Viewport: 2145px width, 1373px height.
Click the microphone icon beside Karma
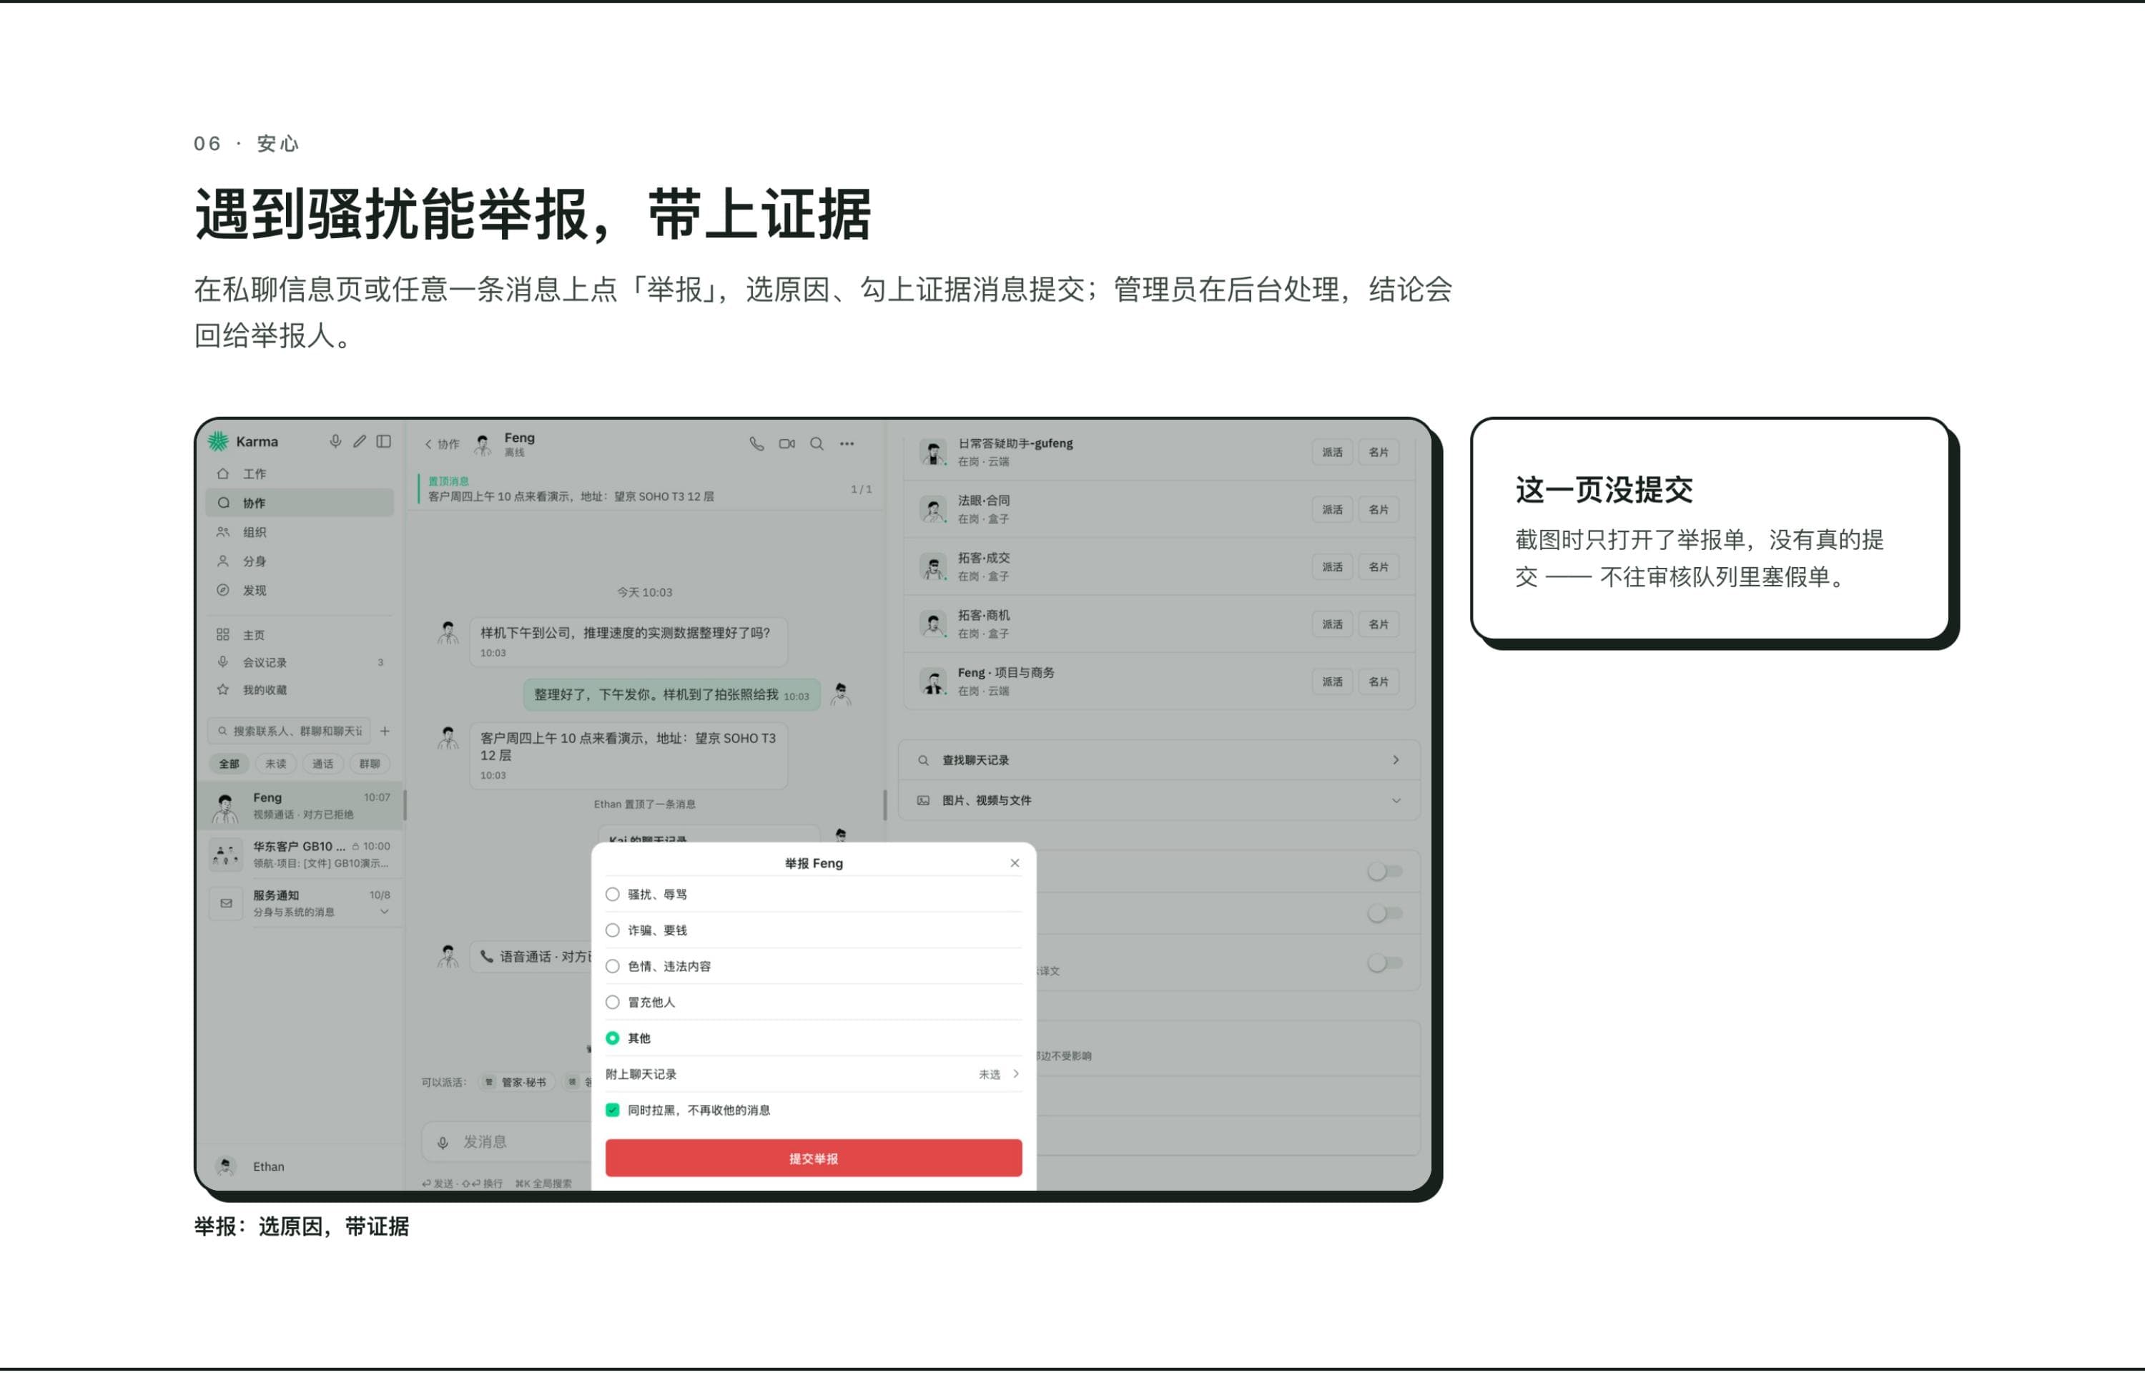click(335, 441)
